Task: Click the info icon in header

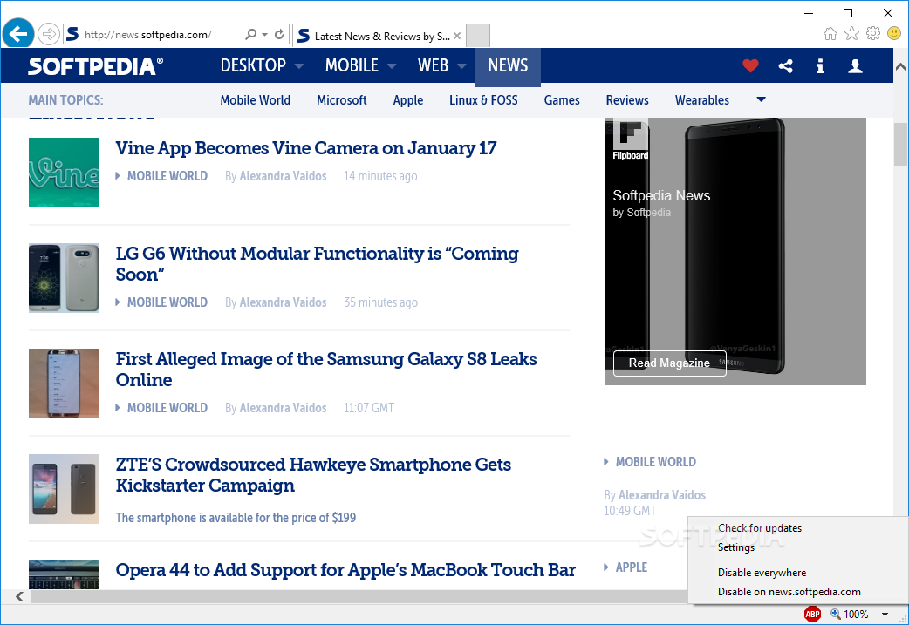Action: click(x=820, y=66)
